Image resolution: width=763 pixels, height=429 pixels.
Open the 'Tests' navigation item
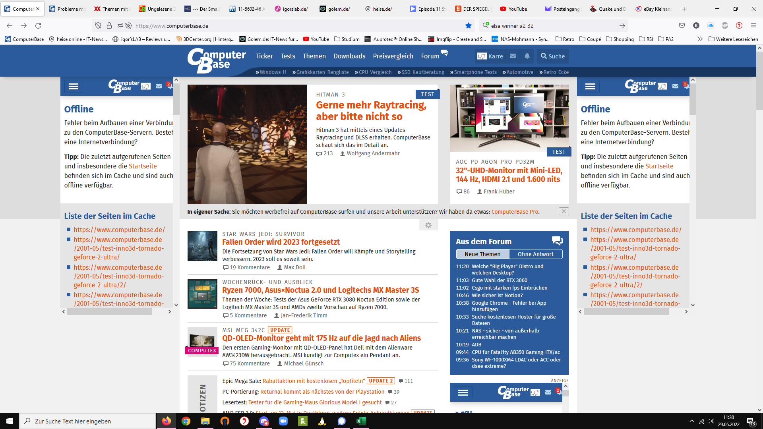click(x=288, y=56)
